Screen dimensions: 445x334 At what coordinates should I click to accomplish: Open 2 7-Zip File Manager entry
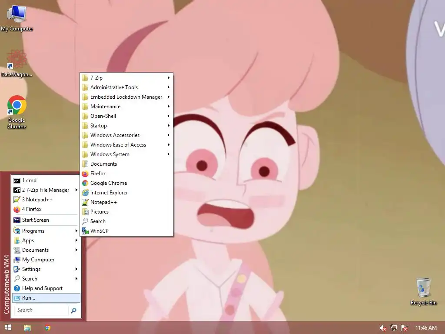pos(46,190)
